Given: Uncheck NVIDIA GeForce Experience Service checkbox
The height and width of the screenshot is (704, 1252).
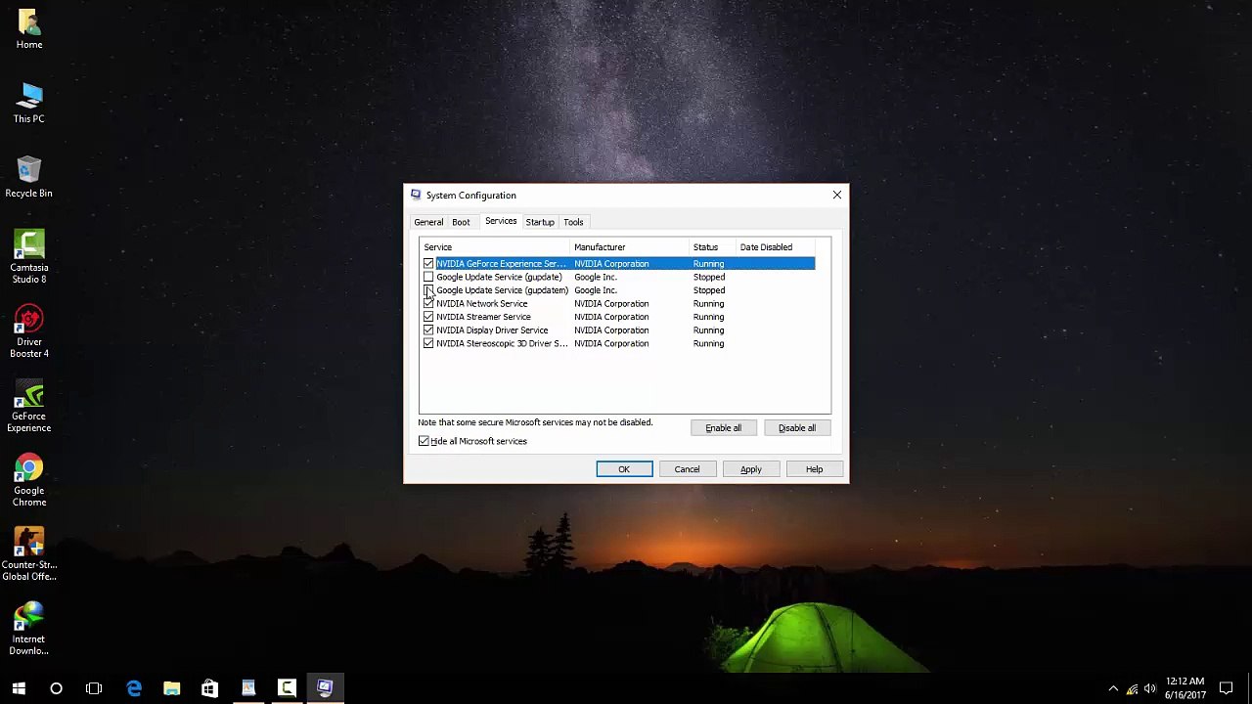Looking at the screenshot, I should click(428, 264).
